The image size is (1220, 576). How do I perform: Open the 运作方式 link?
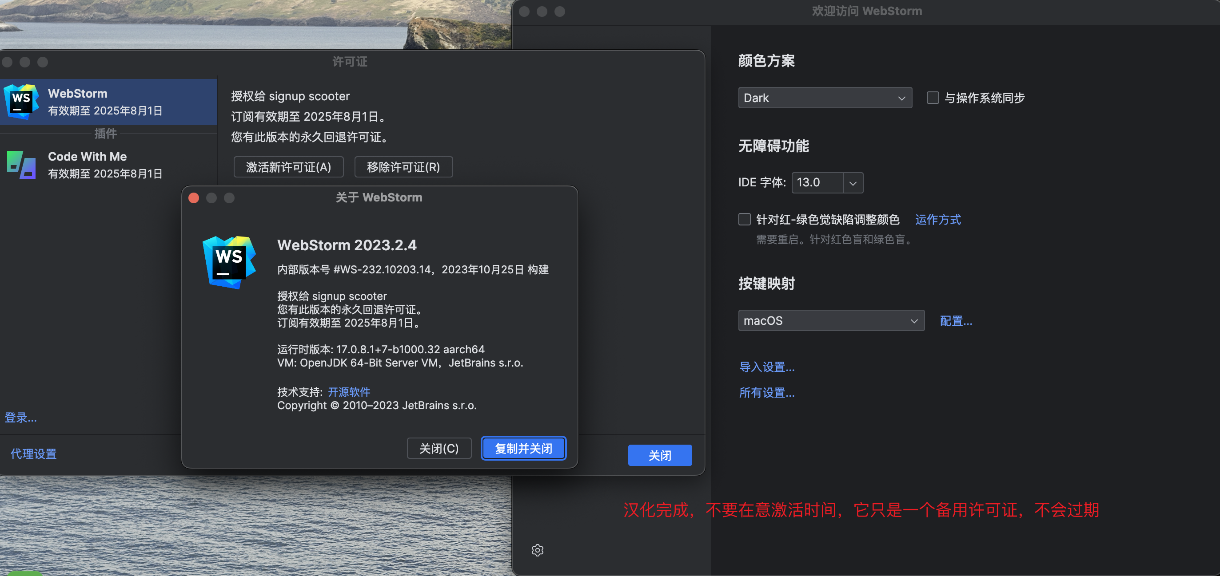[938, 219]
